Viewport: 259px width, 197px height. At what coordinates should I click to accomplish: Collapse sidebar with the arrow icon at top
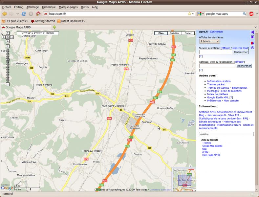[252, 32]
